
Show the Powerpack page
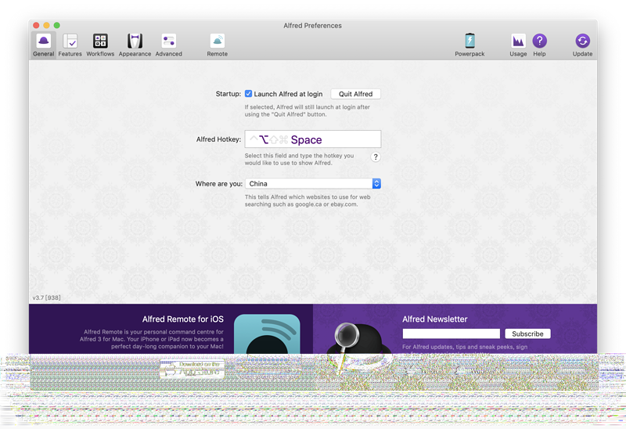[469, 45]
